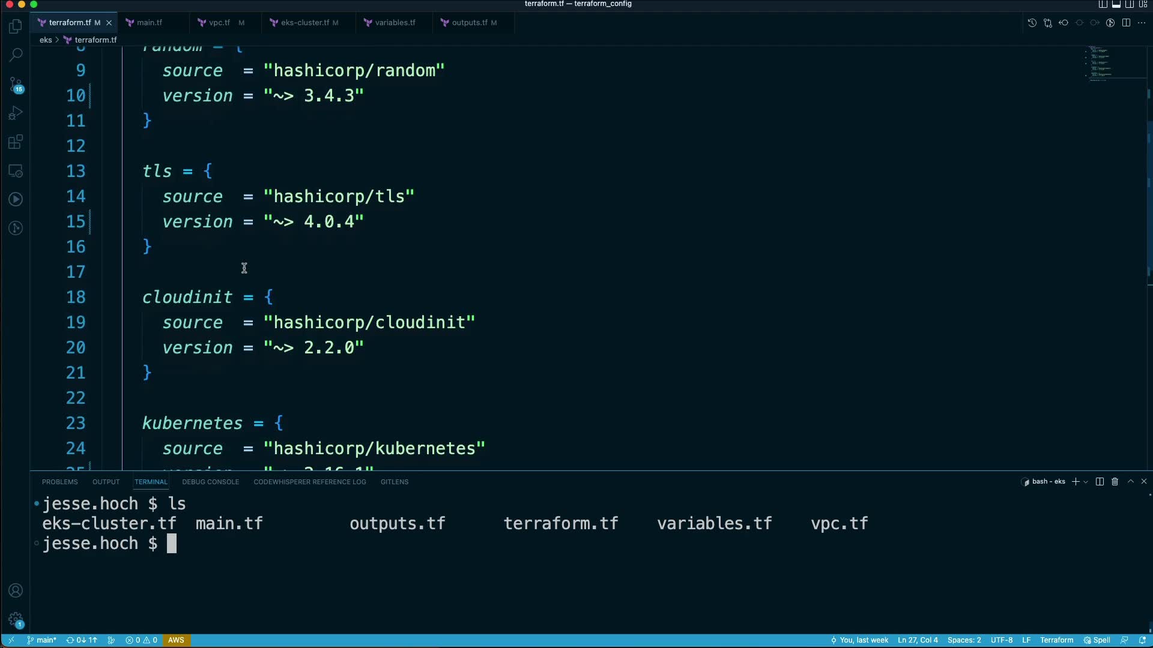This screenshot has height=648, width=1153.
Task: Toggle the secondary sidebar layout button
Action: pos(1130,4)
